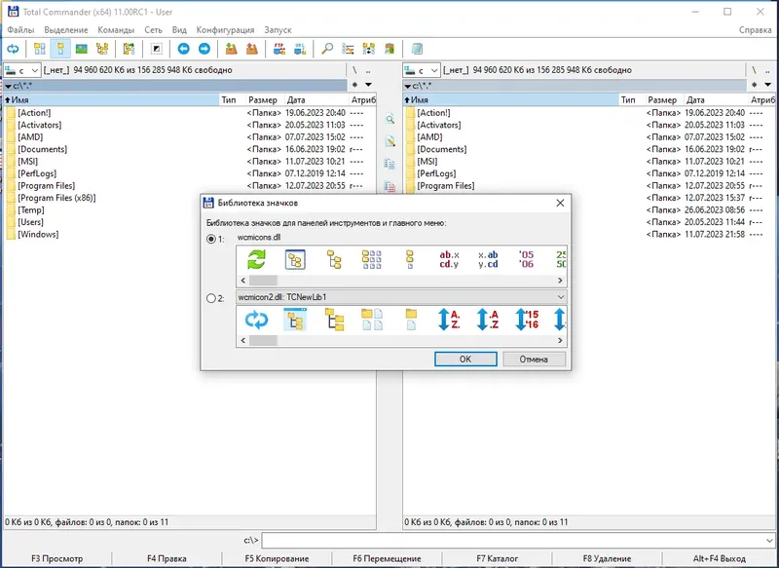Open the Команды menu
The width and height of the screenshot is (779, 568).
tap(116, 30)
